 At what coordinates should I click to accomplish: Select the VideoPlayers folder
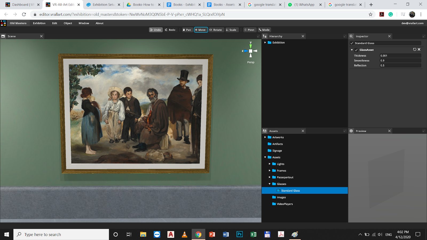[285, 204]
